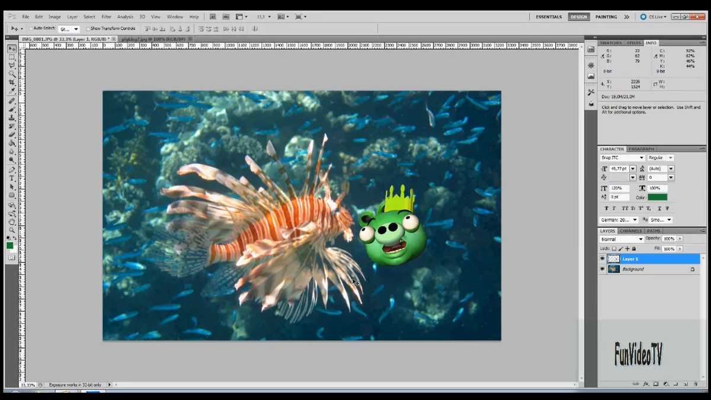
Task: Toggle Layer 1 visibility off
Action: coord(602,258)
